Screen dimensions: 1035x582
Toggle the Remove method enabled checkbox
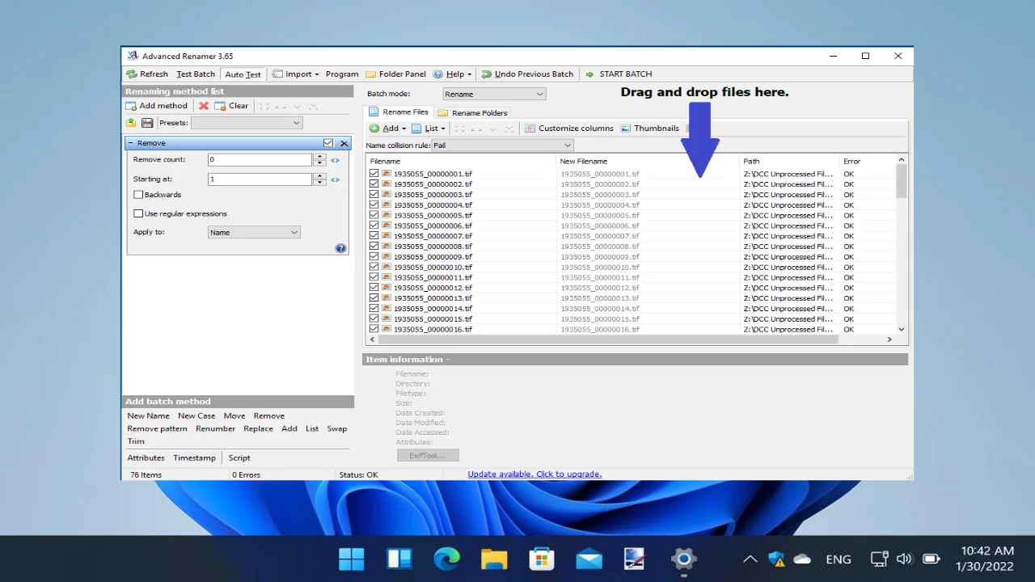(x=328, y=143)
